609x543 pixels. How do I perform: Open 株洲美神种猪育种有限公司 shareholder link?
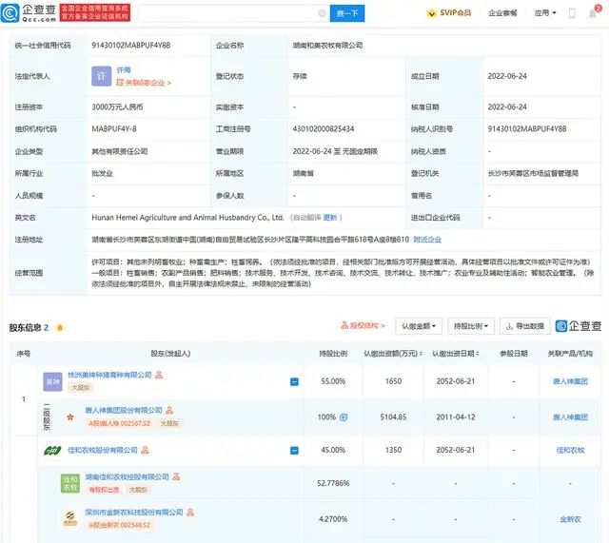pos(109,375)
